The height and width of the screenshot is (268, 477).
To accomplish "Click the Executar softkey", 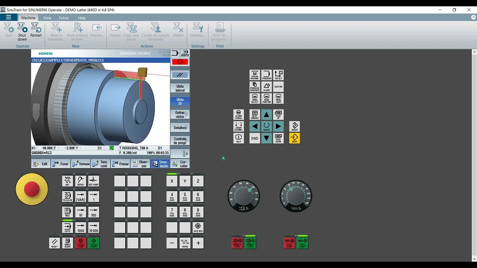I will 180,164.
